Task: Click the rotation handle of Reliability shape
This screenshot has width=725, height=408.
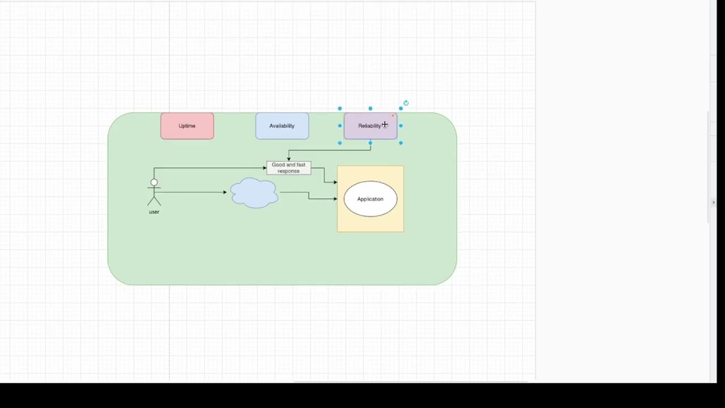Action: click(x=406, y=103)
